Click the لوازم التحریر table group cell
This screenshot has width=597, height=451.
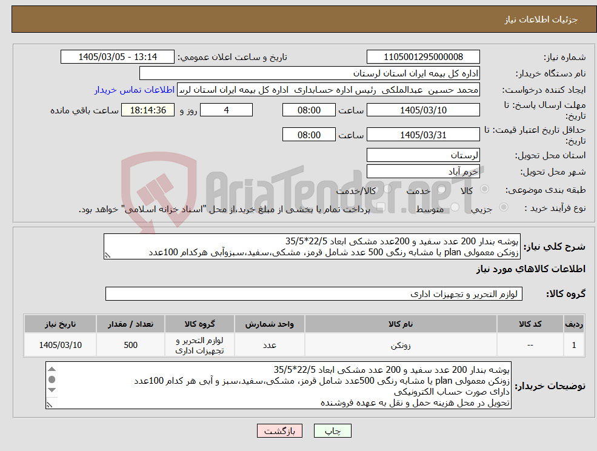tap(199, 345)
